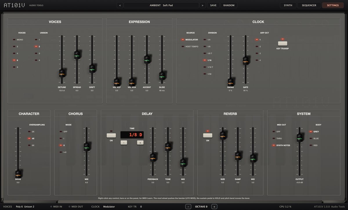
Task: Select 4 voices polyphony
Action: (x=16, y=53)
